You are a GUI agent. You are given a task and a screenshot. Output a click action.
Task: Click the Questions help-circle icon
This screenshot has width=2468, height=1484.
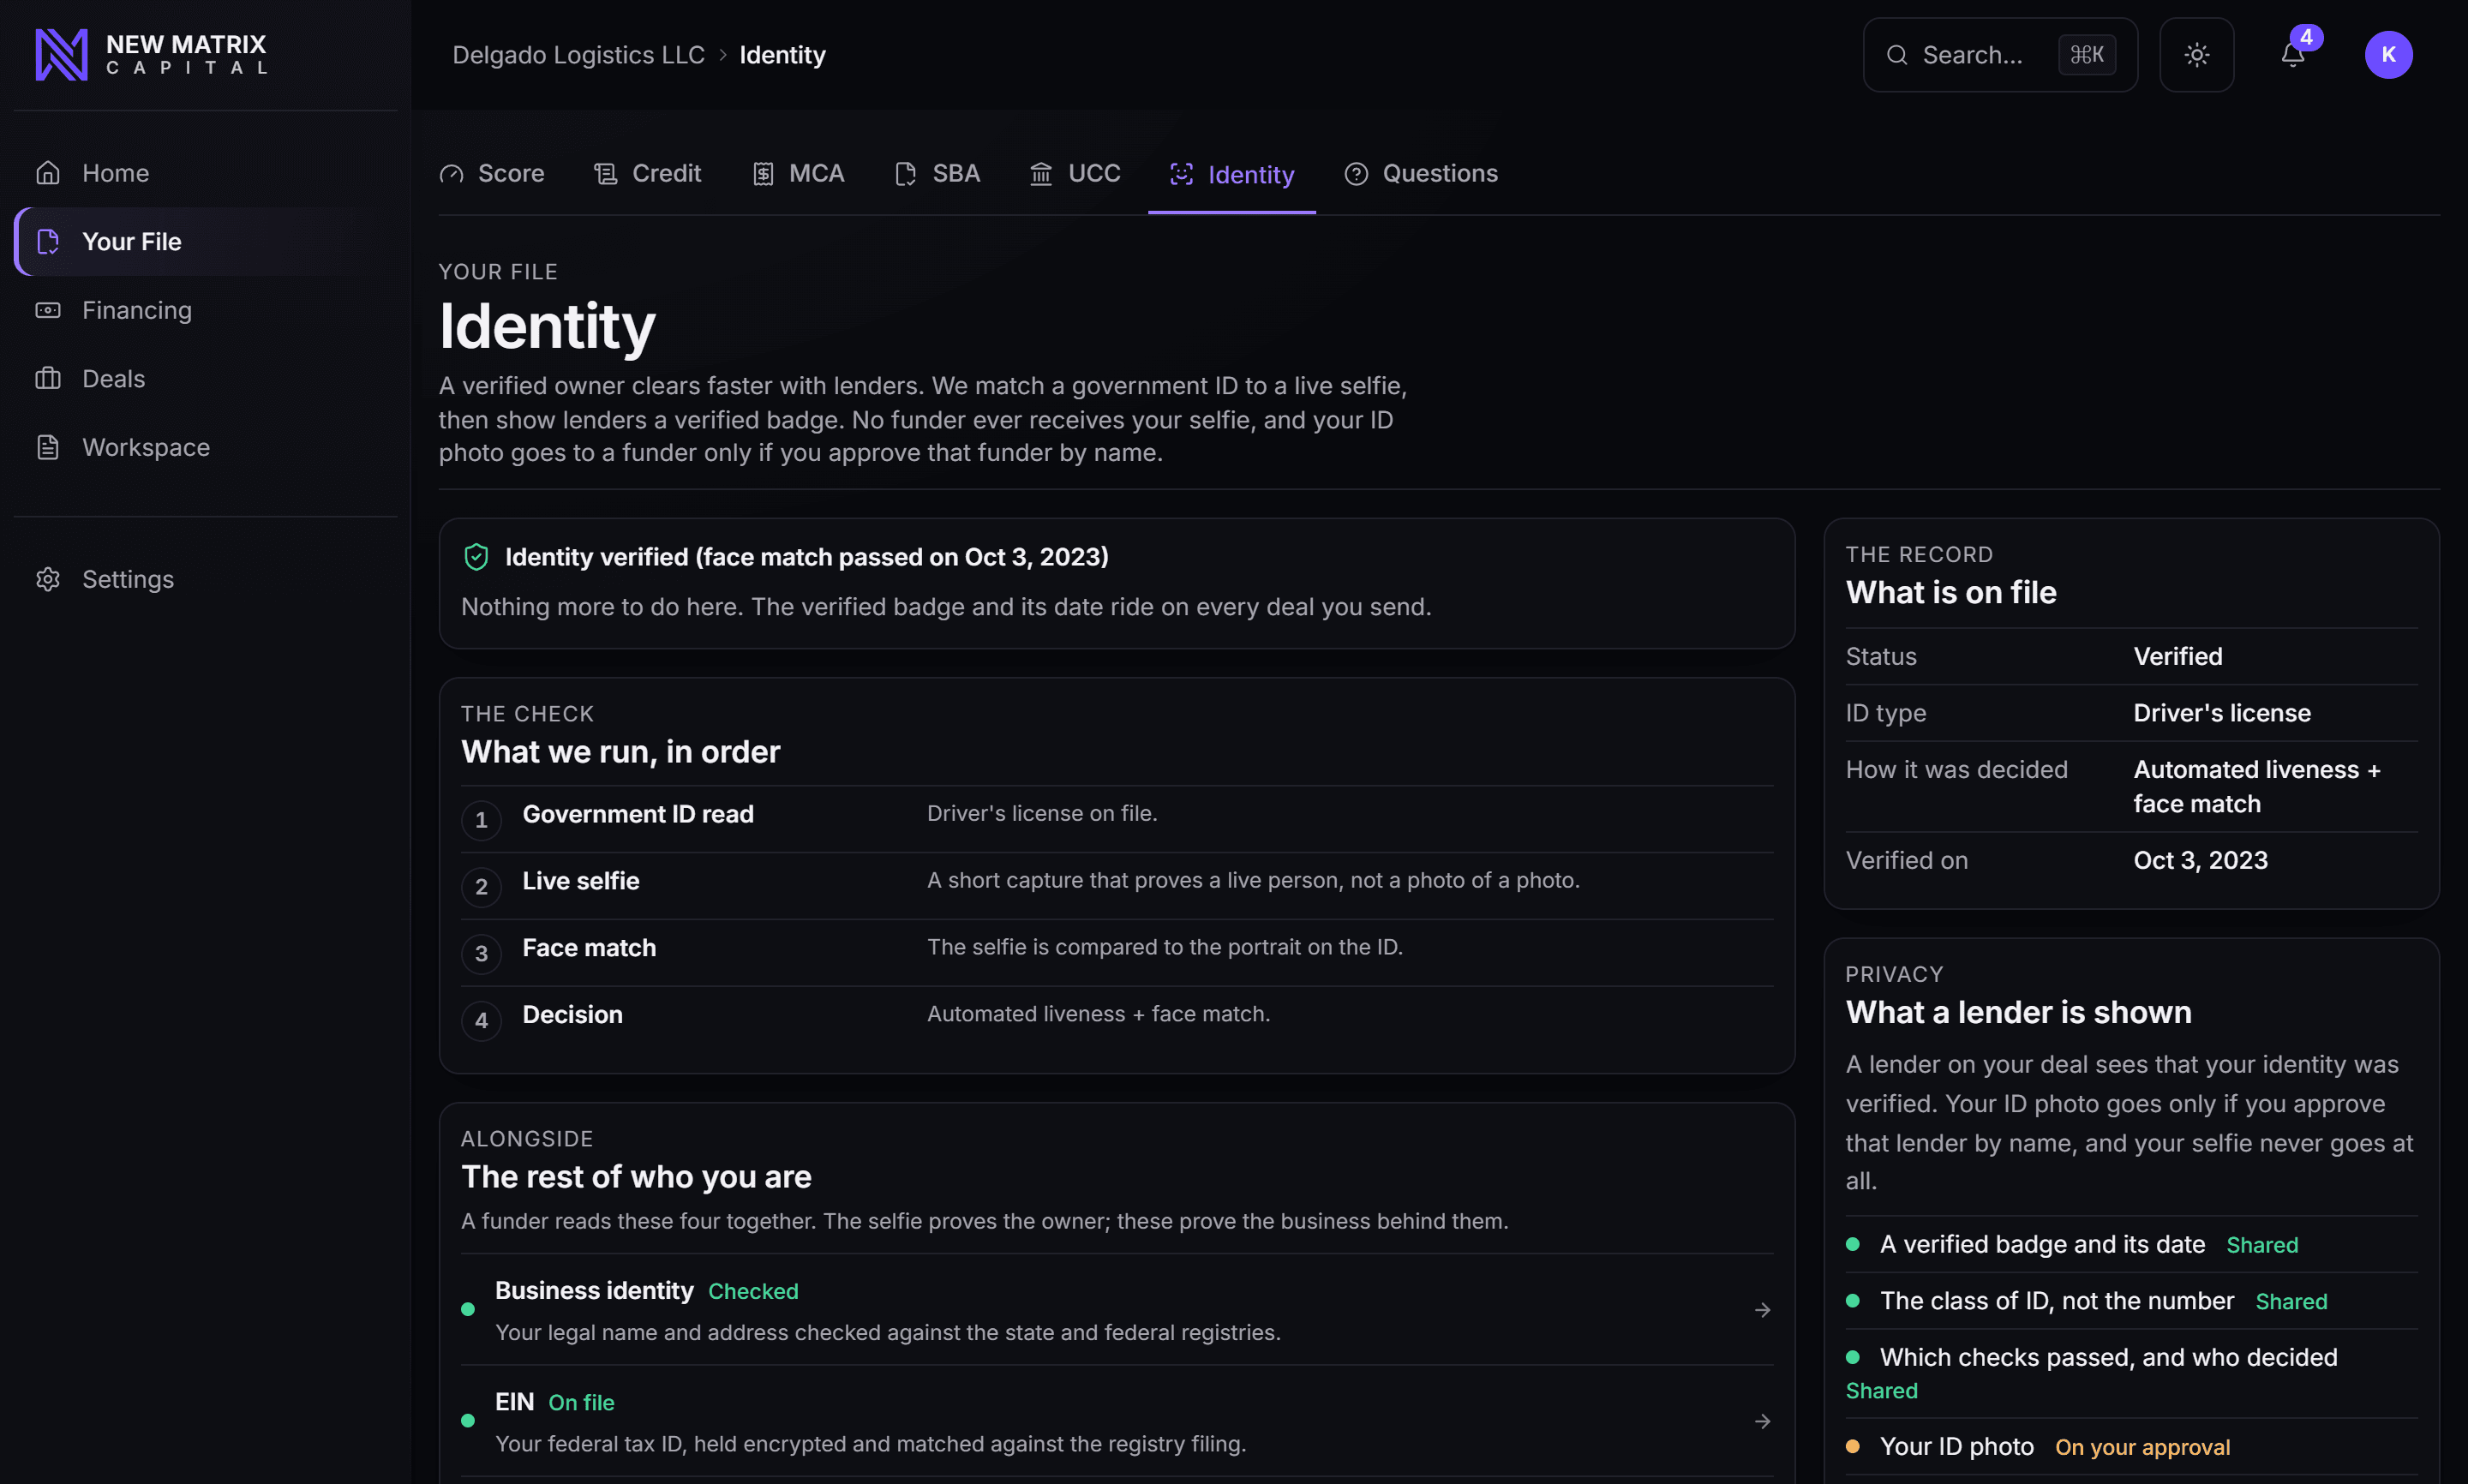point(1356,174)
